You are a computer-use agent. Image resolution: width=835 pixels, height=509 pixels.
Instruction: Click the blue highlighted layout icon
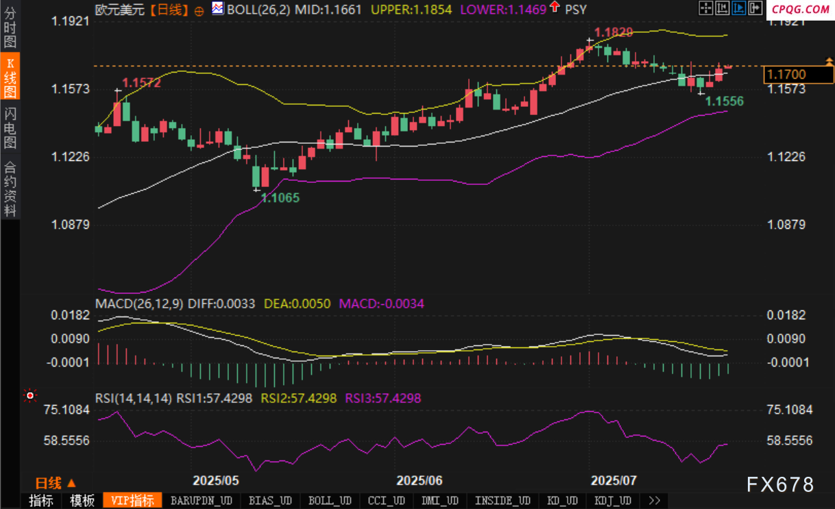click(x=738, y=8)
